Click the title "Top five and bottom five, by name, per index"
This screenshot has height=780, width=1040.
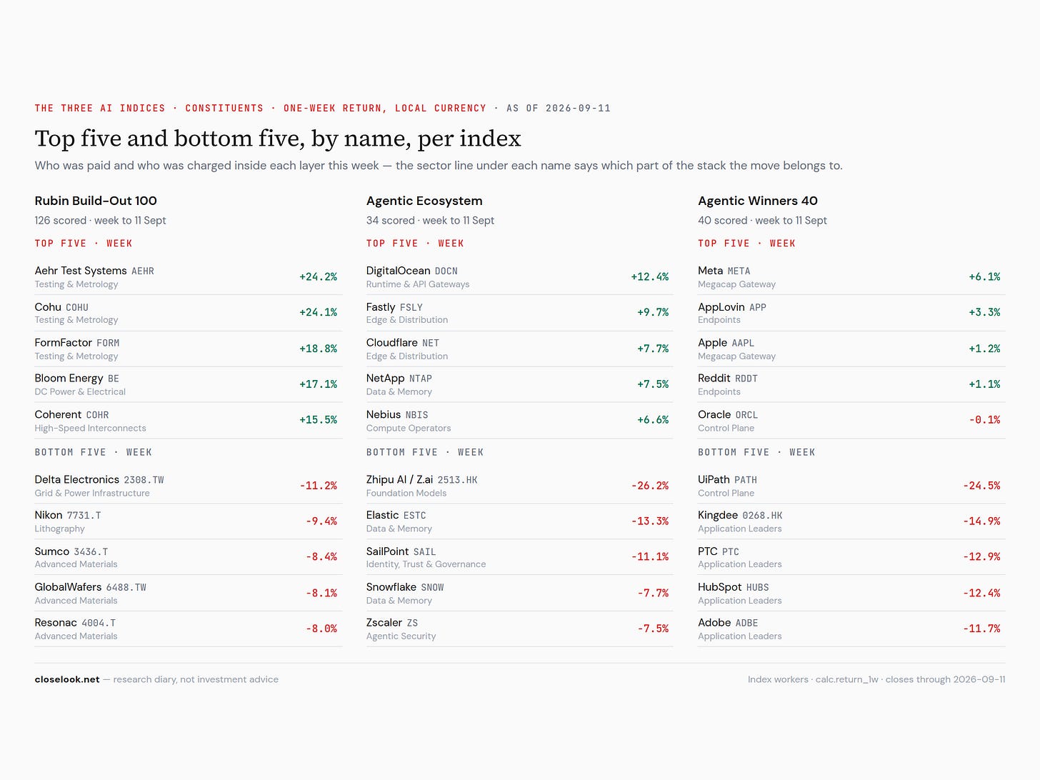278,138
